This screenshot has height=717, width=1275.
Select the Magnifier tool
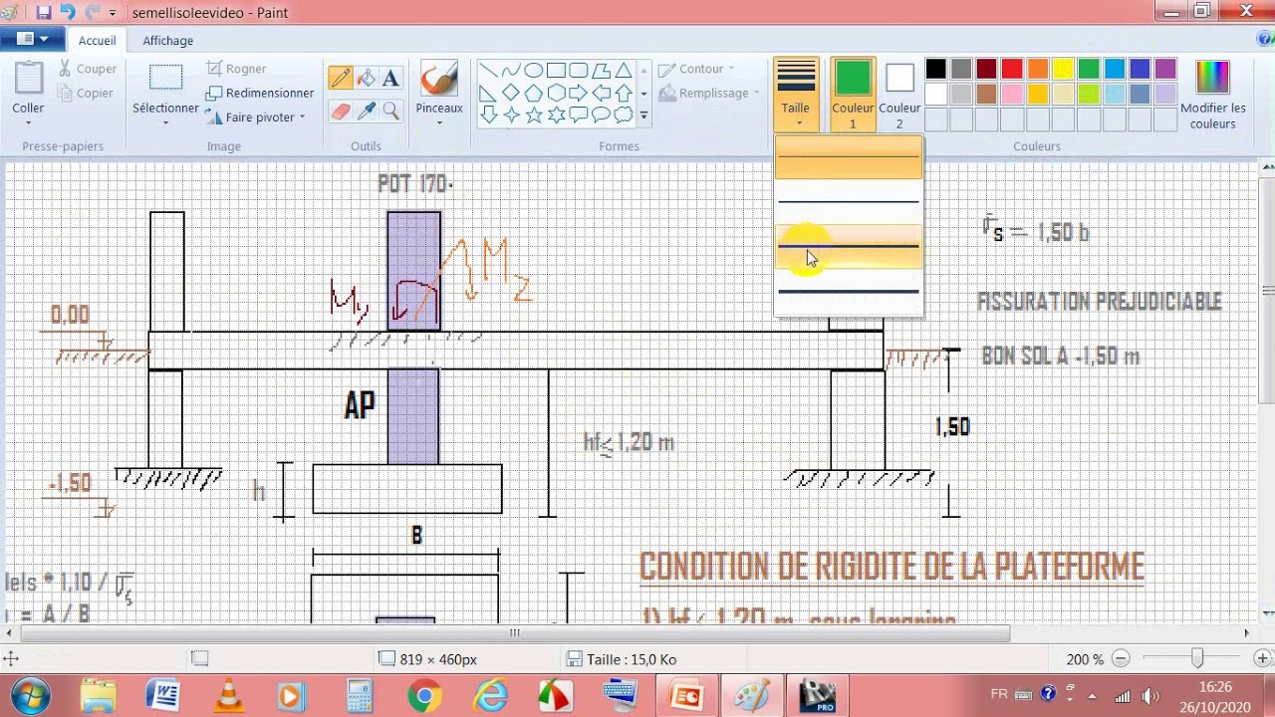coord(390,112)
